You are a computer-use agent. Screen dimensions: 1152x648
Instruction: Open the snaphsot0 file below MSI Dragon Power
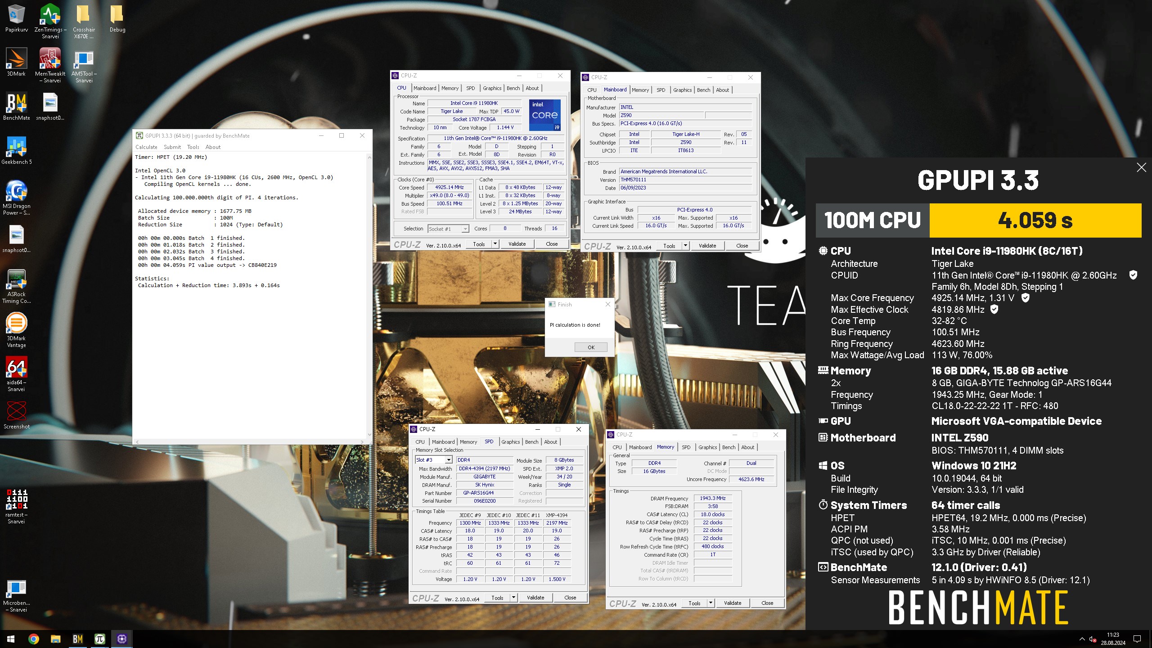tap(16, 238)
